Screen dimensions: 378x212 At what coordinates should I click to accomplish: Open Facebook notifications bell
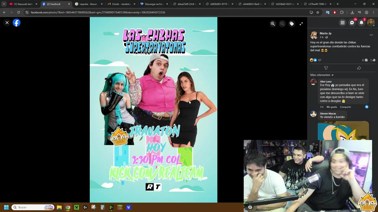click(x=361, y=23)
